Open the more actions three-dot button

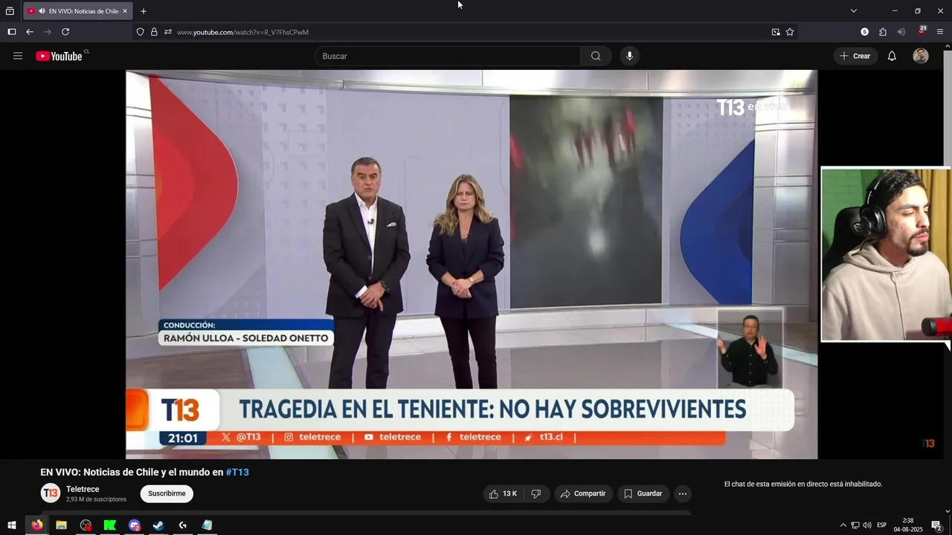pos(683,493)
